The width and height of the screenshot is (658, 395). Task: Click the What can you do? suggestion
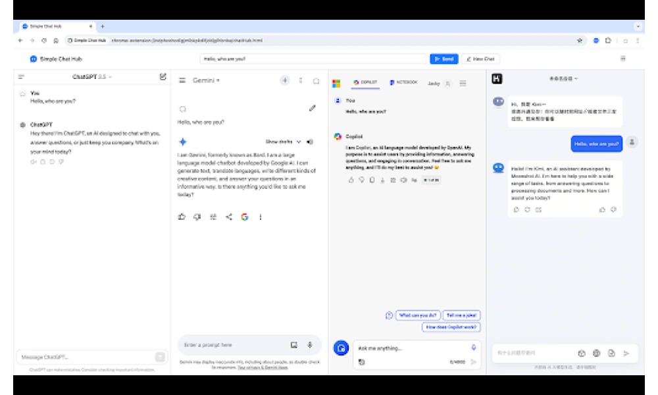tap(418, 315)
